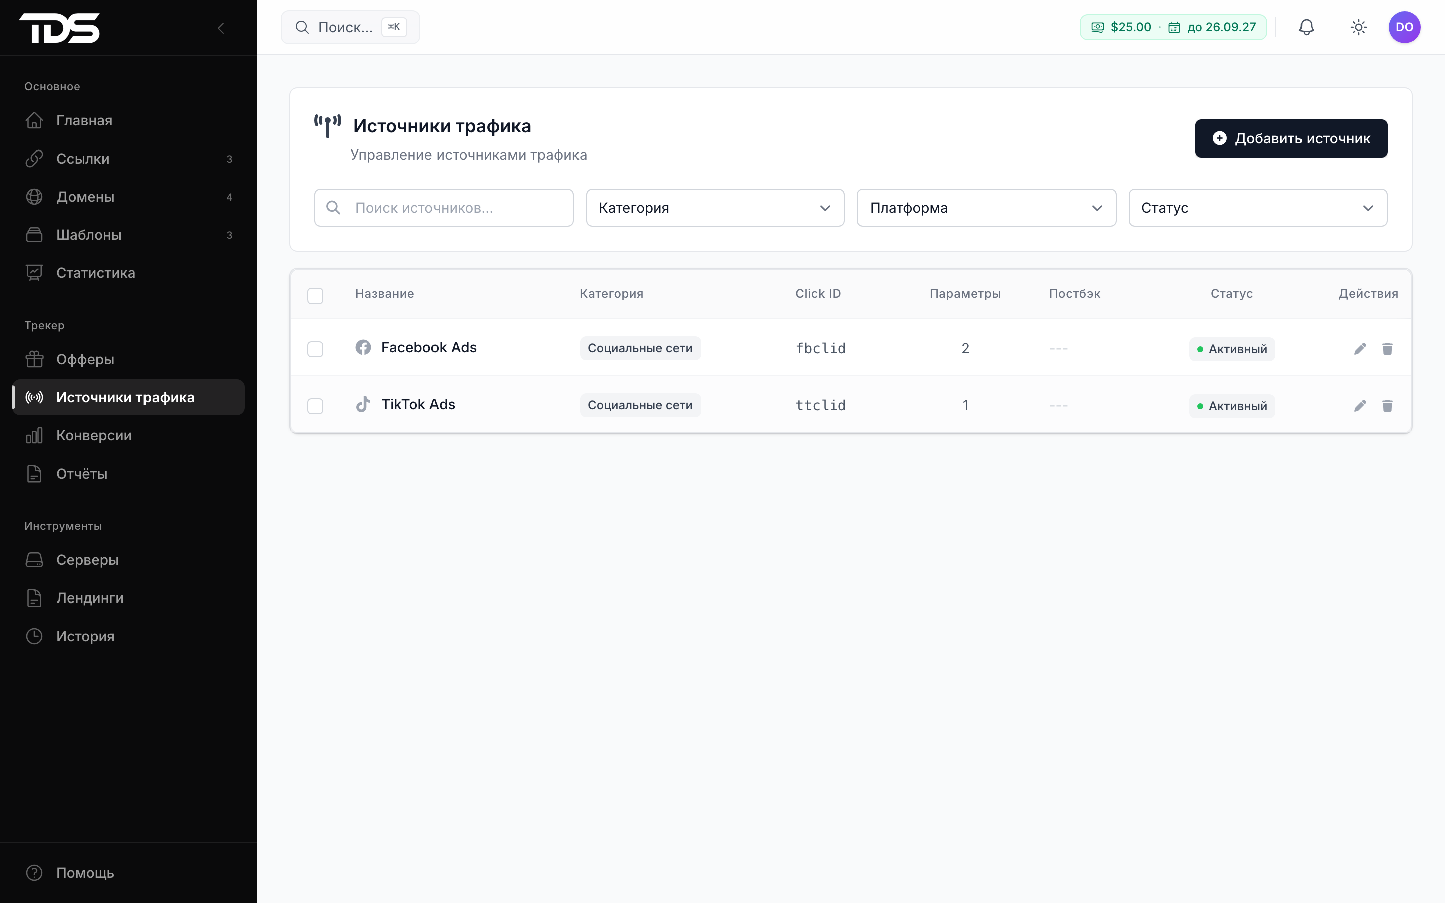Collapse the sidebar with the chevron arrow
Viewport: 1445px width, 903px height.
click(221, 28)
